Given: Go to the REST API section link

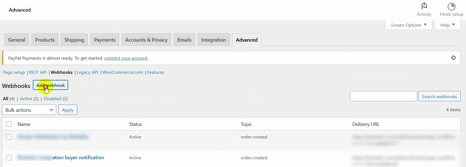Looking at the screenshot, I should pos(38,72).
